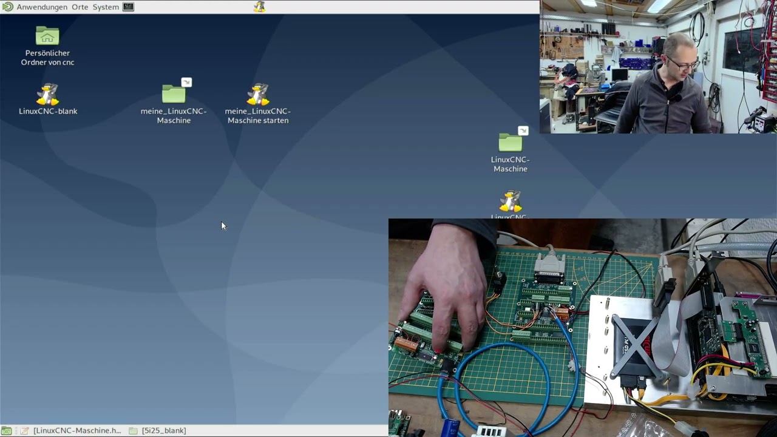This screenshot has width=777, height=437.
Task: Click the MATE logo beside Anwendungen
Action: 7,7
